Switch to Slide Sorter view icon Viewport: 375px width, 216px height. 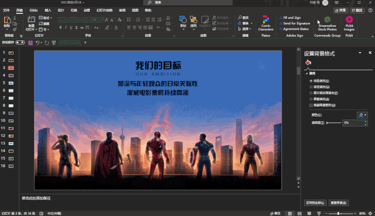(x=299, y=214)
